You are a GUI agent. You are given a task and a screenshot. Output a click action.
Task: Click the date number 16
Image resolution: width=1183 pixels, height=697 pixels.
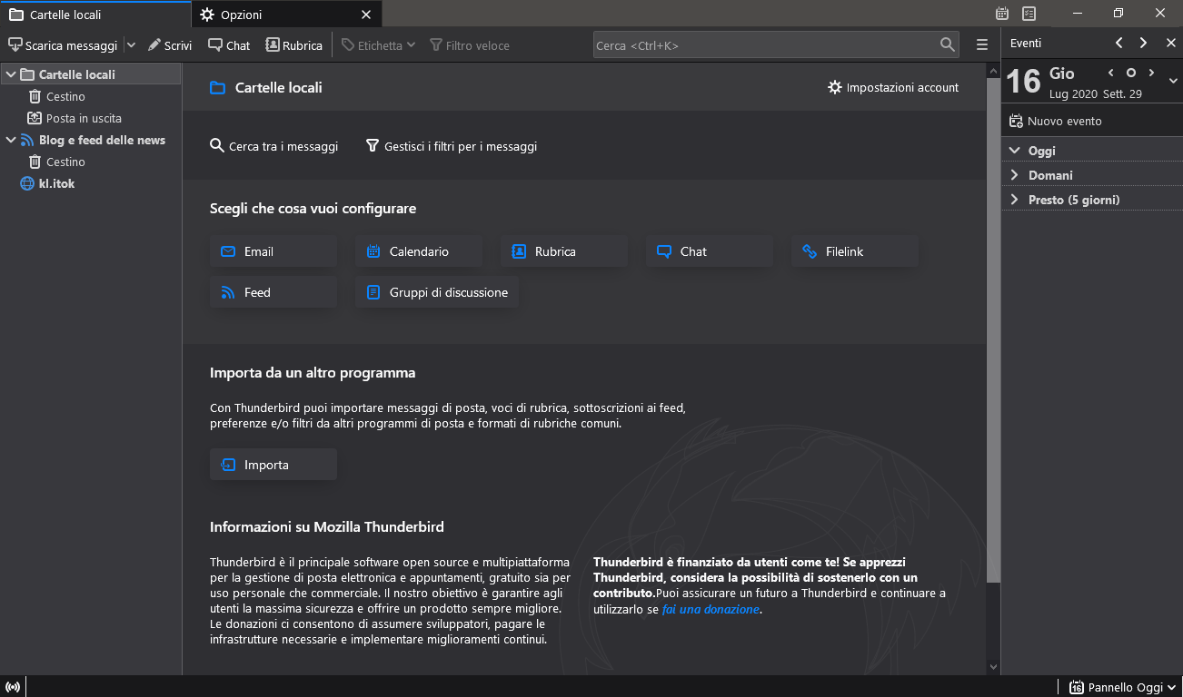pos(1023,82)
